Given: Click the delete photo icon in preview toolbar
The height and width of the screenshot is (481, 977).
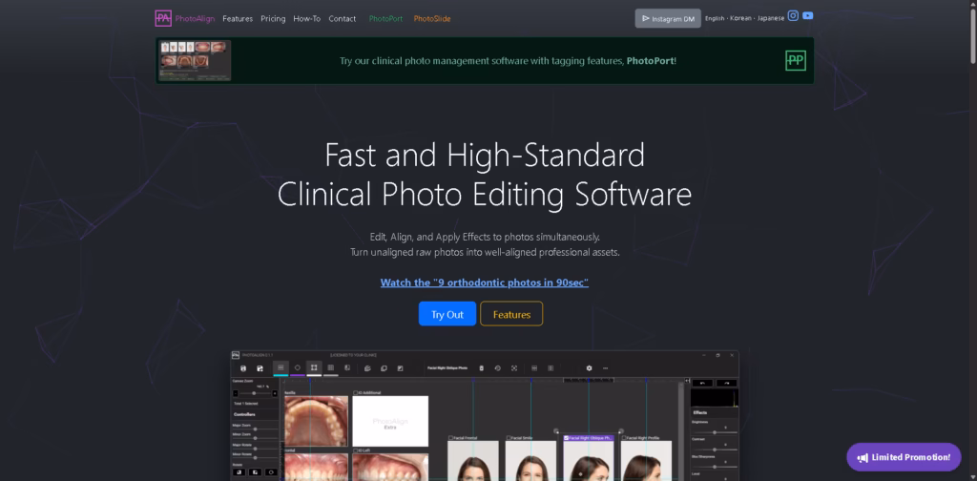Looking at the screenshot, I should 482,368.
